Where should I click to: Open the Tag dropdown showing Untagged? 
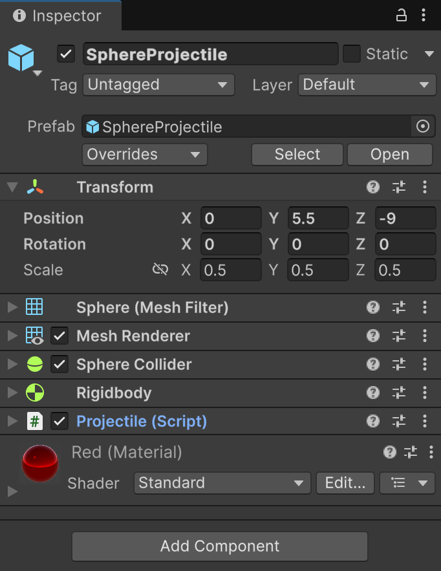pyautogui.click(x=158, y=85)
